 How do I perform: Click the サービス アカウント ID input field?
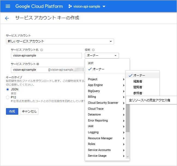point(48,70)
